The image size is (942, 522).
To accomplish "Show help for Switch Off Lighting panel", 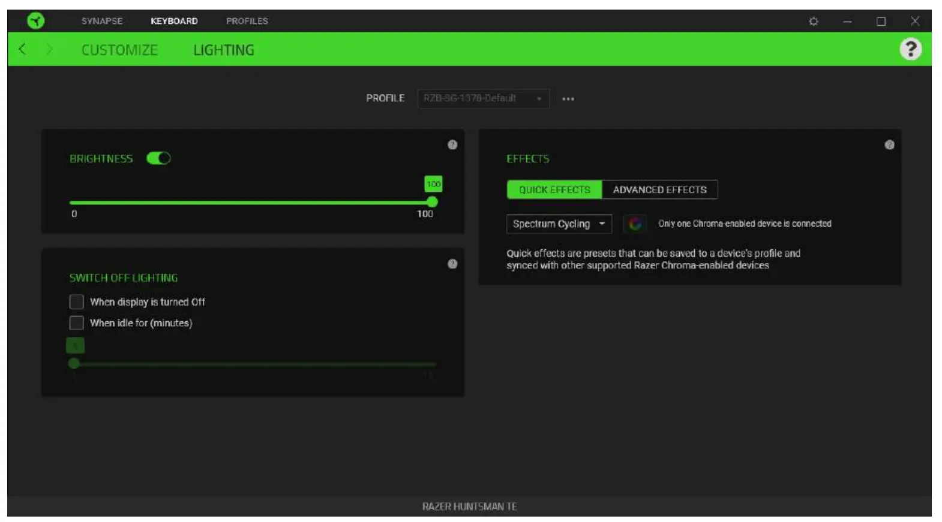I will 452,264.
